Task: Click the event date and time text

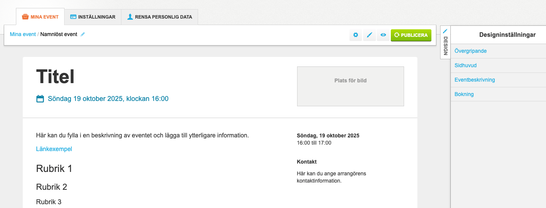Action: tap(108, 99)
